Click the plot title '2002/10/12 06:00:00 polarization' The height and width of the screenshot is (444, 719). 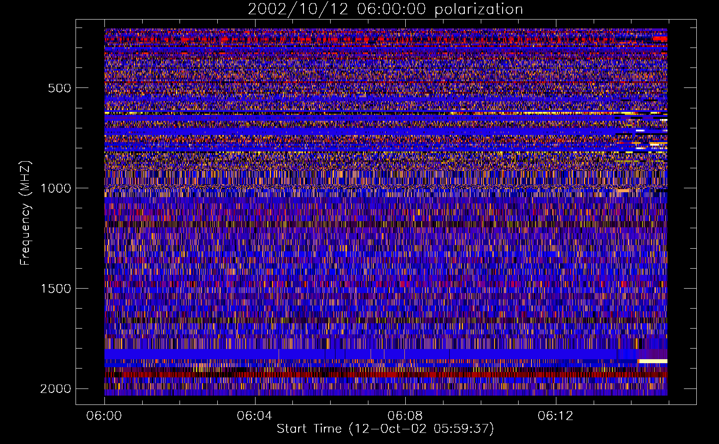click(x=385, y=9)
